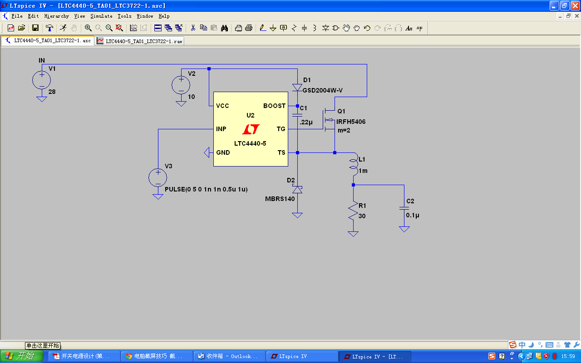Viewport: 581px width, 363px height.
Task: Select the Label Net tool
Action: 284,28
